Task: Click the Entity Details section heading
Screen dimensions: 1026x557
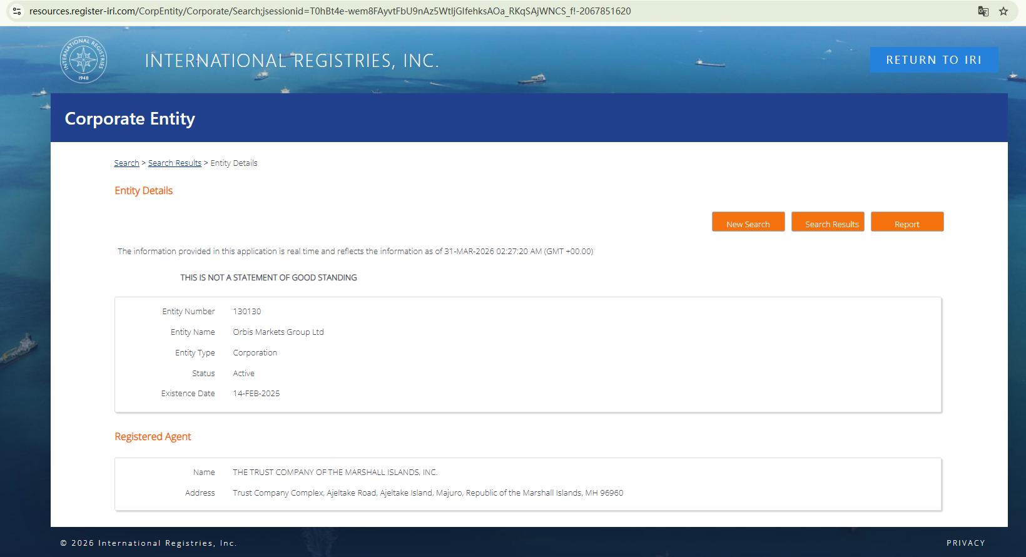Action: 143,191
